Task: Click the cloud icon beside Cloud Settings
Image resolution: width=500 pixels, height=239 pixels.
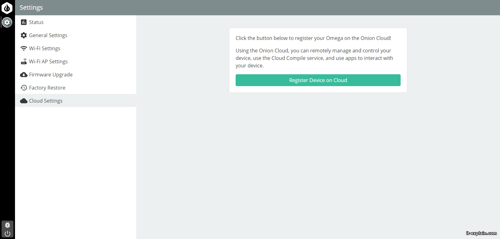Action: click(x=24, y=101)
